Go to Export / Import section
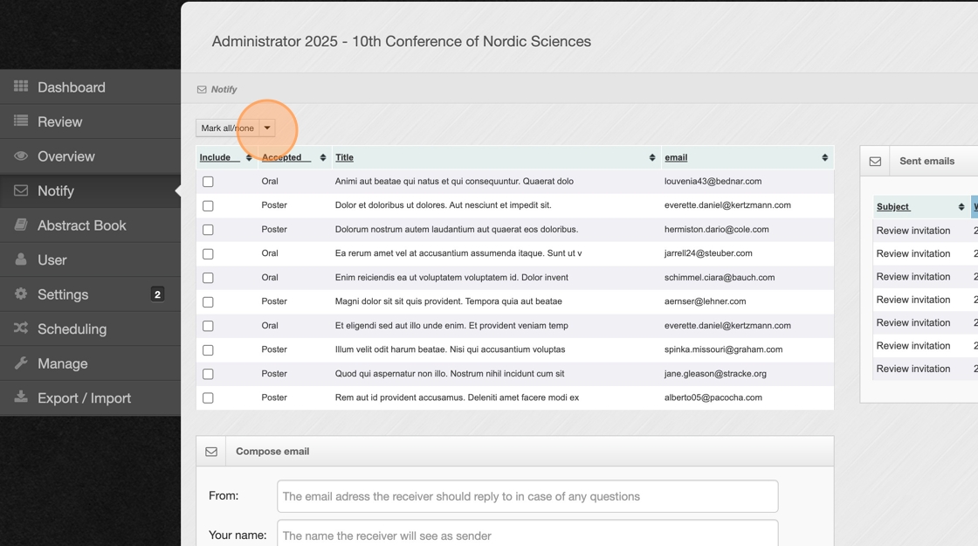Image resolution: width=978 pixels, height=546 pixels. pos(84,397)
